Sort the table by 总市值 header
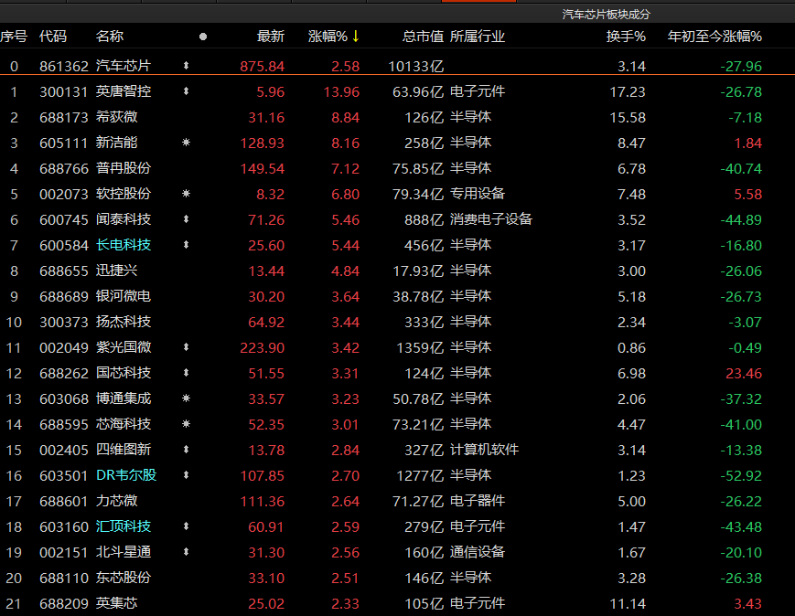The width and height of the screenshot is (795, 616). 423,37
